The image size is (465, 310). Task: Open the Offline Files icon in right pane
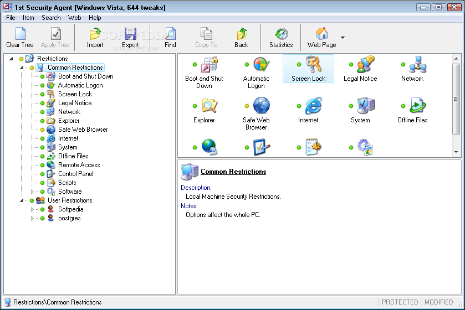click(x=418, y=106)
